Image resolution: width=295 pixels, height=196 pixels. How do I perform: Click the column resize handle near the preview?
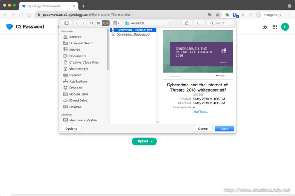click(158, 122)
